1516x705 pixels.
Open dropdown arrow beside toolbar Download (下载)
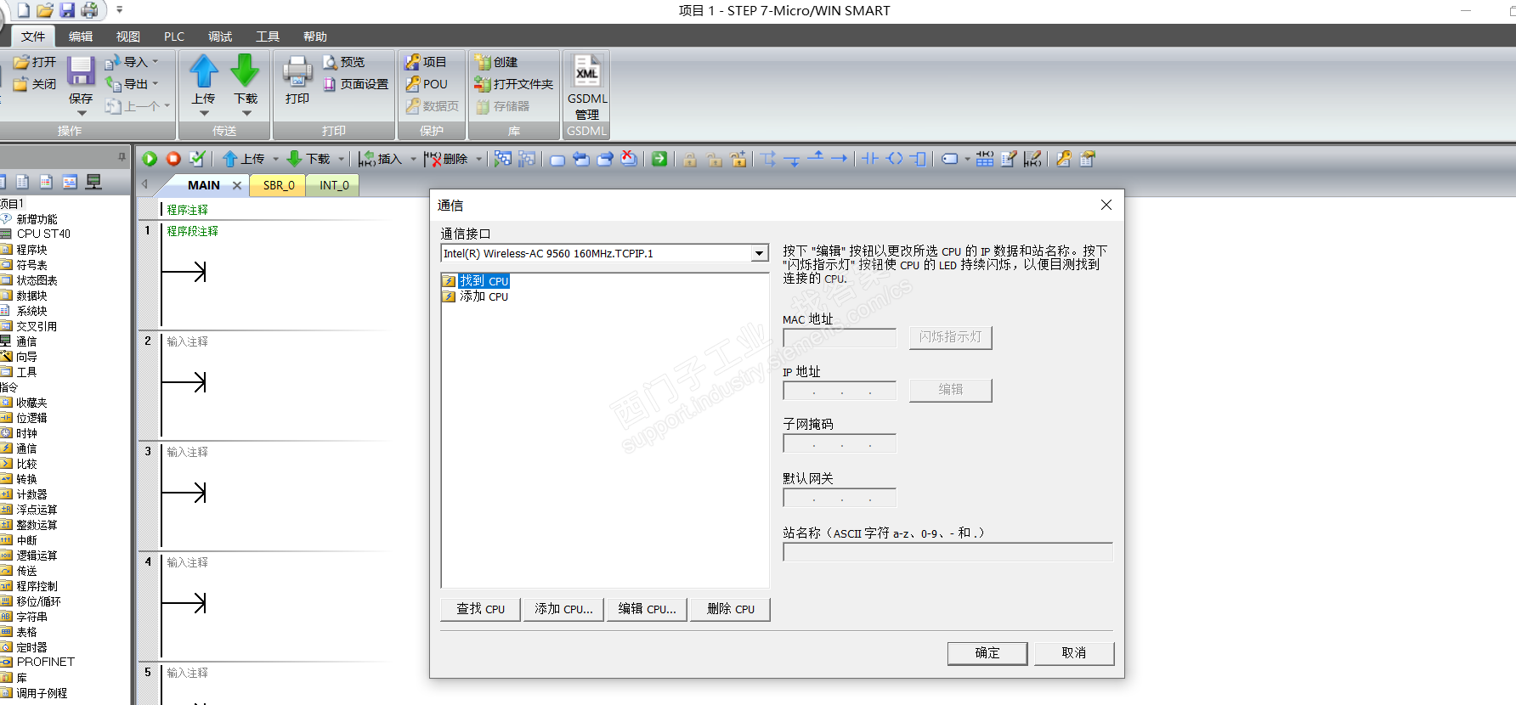tap(342, 159)
